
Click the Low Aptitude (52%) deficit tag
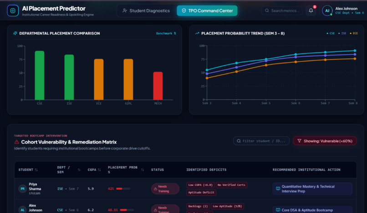tap(227, 206)
